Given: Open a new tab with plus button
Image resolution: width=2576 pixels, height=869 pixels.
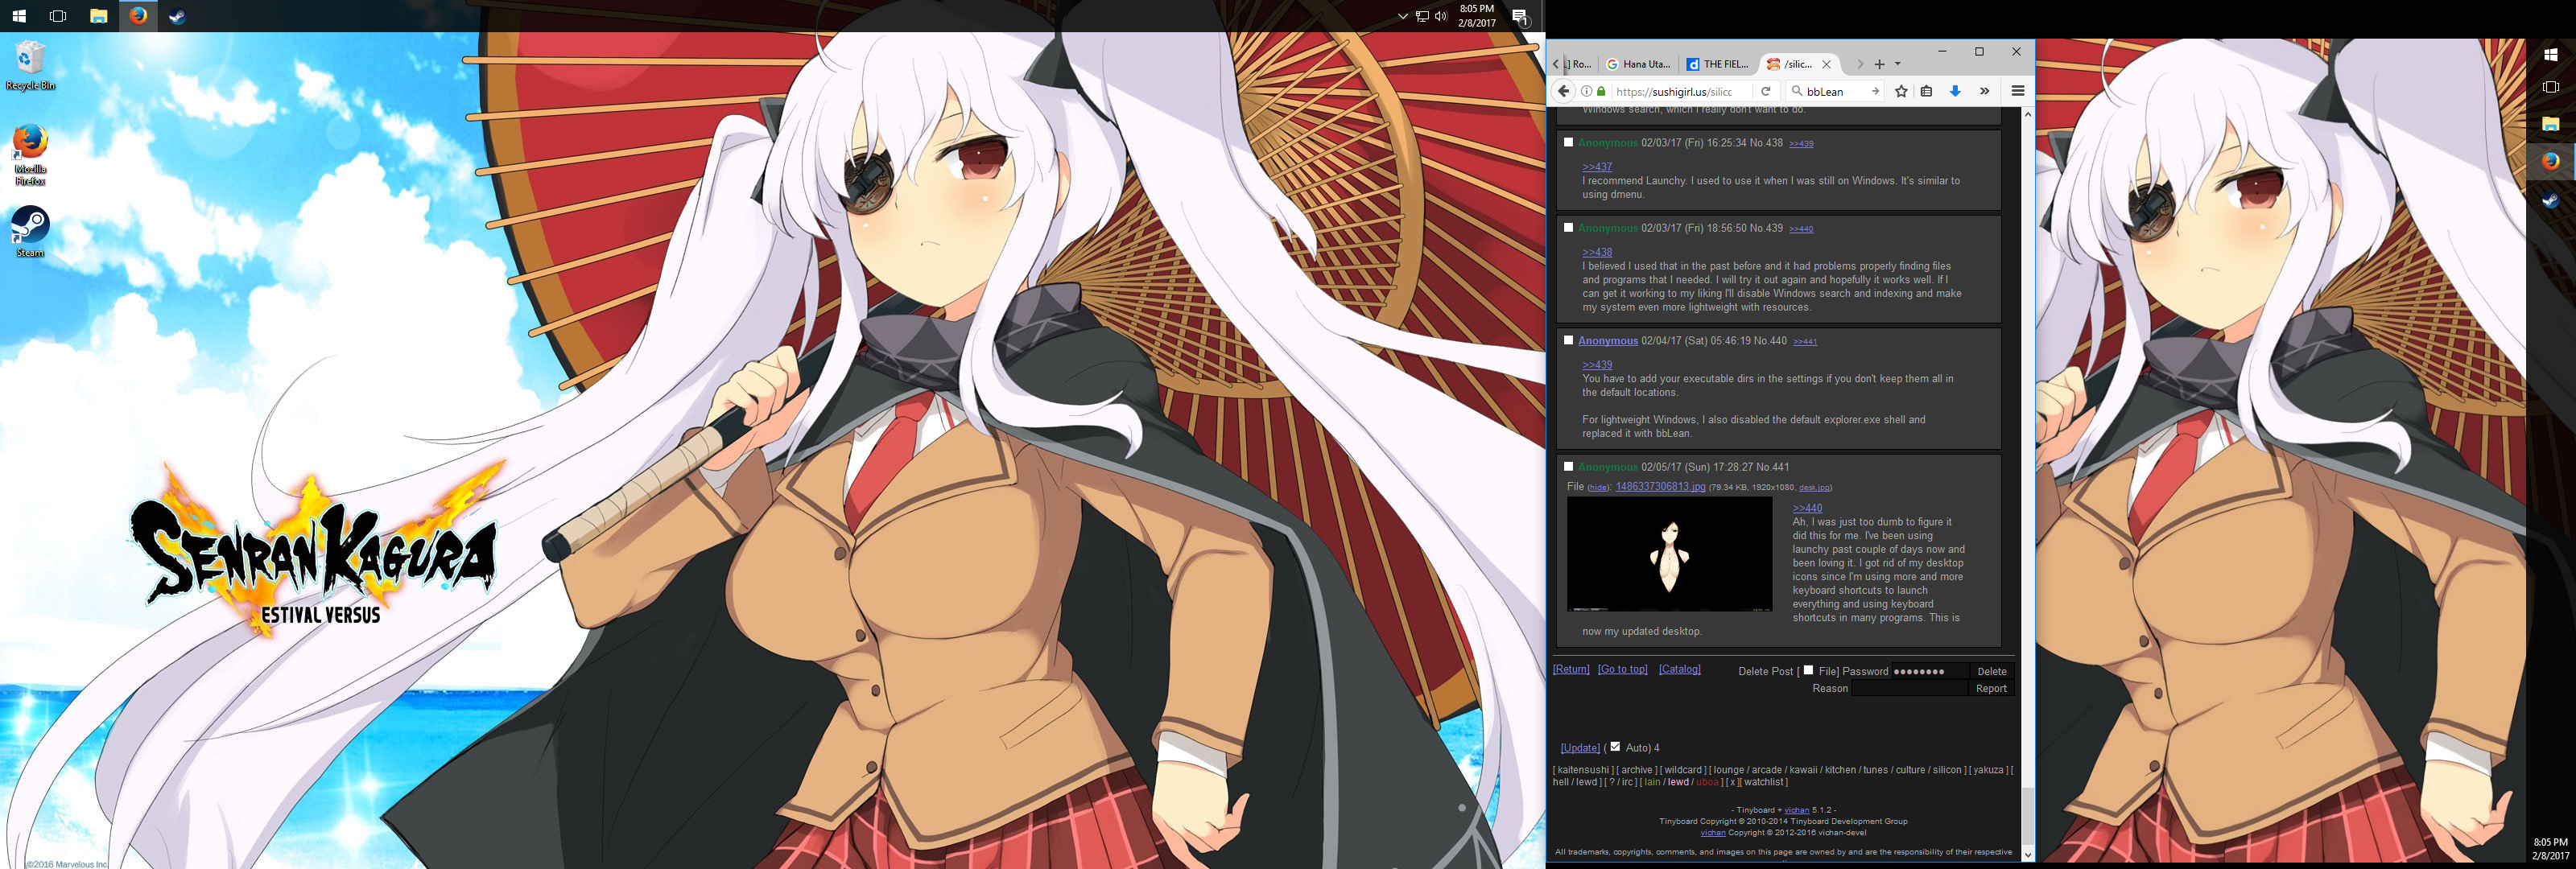Looking at the screenshot, I should coord(1879,64).
